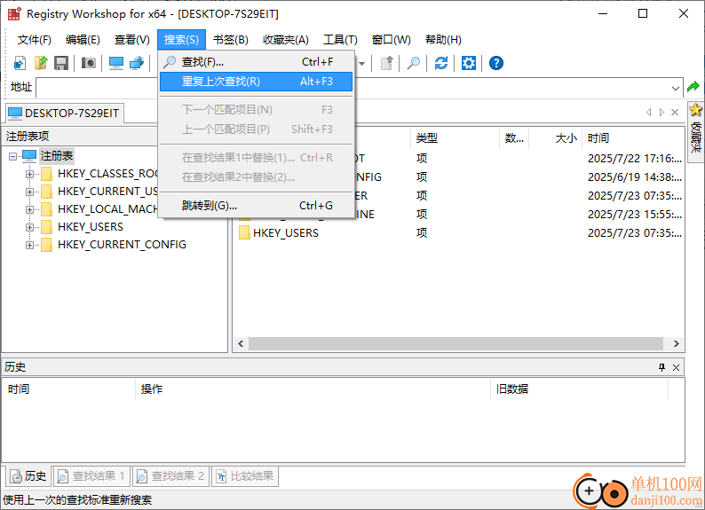
Task: Choose 跳转到(G)... menu entry
Action: pyautogui.click(x=256, y=206)
